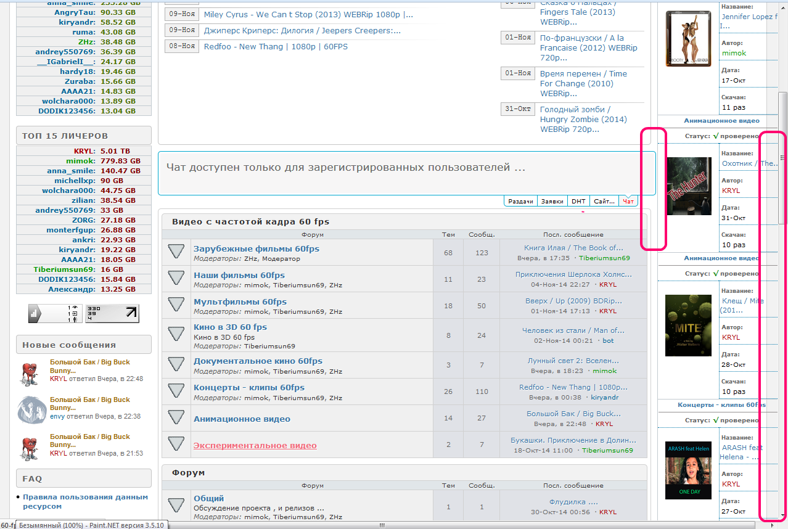Click the page vertical scrollbar thumb
Viewport: 788px width, 529px height.
783,157
